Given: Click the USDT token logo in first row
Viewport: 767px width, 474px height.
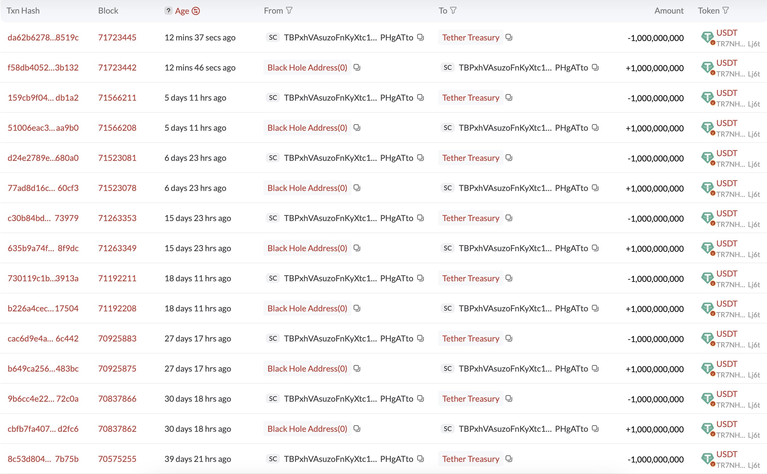Looking at the screenshot, I should (x=708, y=37).
